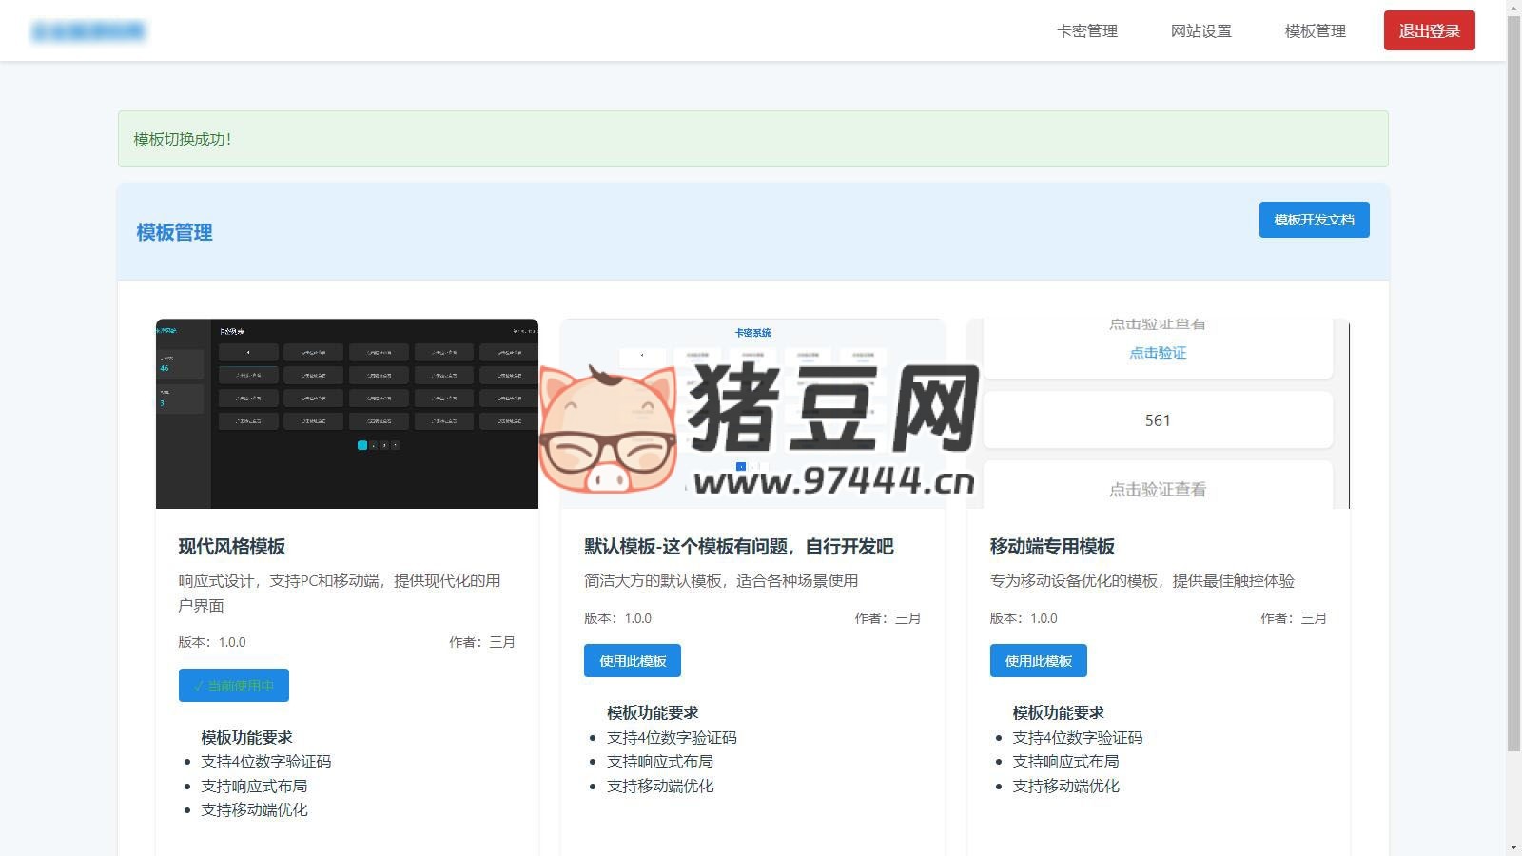Open the 默认模板 preview thumbnail
The image size is (1522, 856).
coord(751,413)
